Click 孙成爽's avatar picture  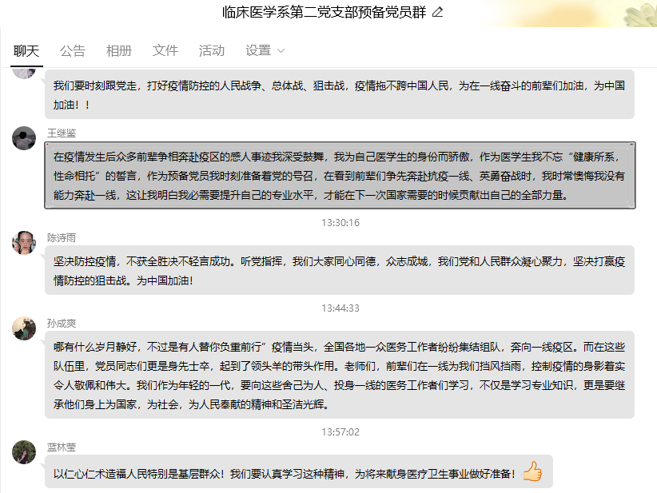24,328
